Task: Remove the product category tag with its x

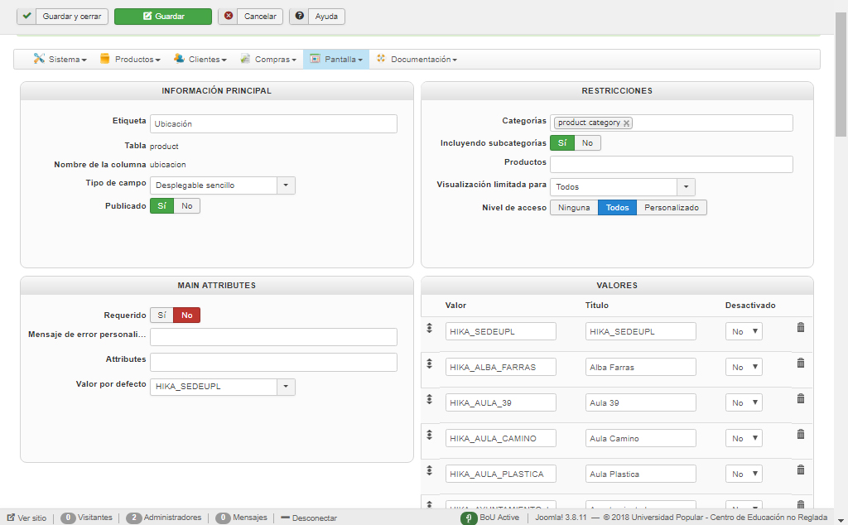Action: click(x=626, y=123)
